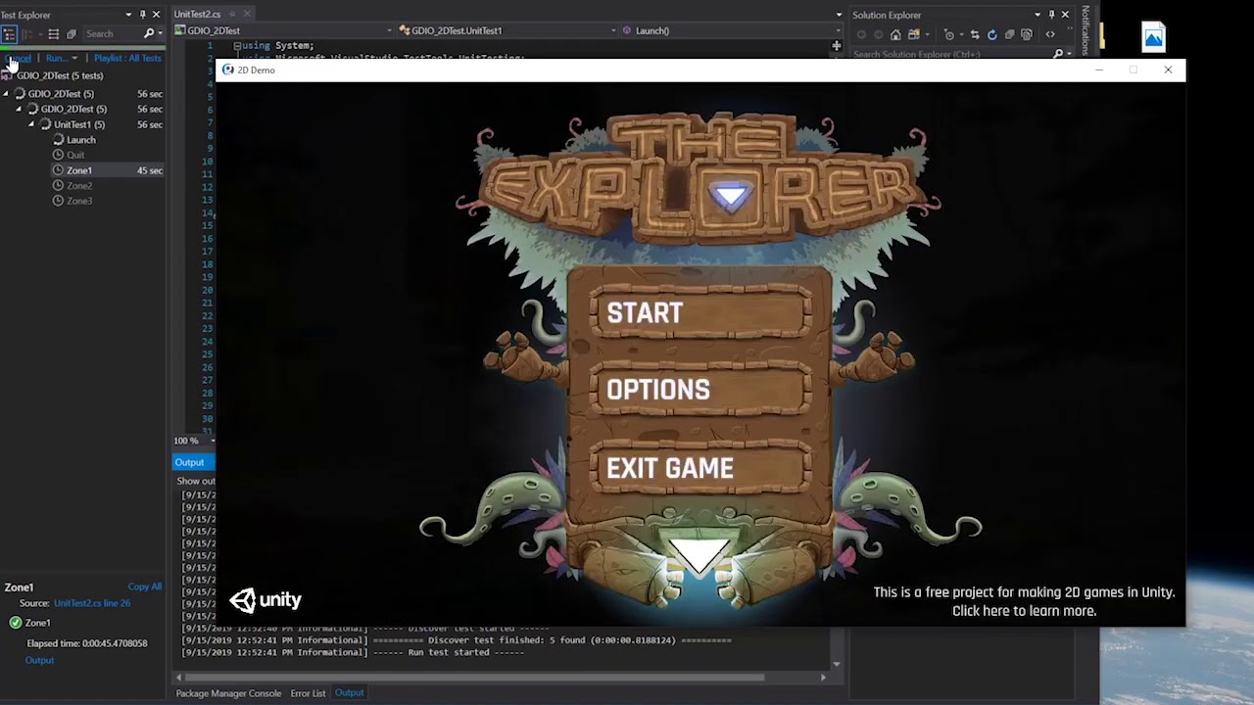This screenshot has height=705, width=1254.
Task: Select the Zone3 test item
Action: tap(79, 201)
